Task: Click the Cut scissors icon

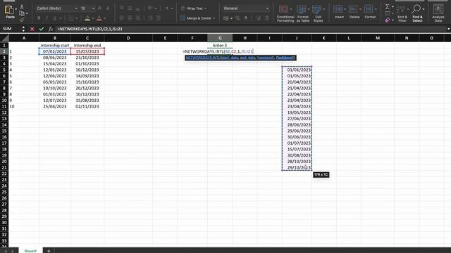Action: (x=22, y=7)
